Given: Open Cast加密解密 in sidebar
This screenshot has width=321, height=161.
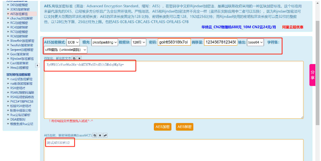Looking at the screenshot, I should tap(19, 63).
